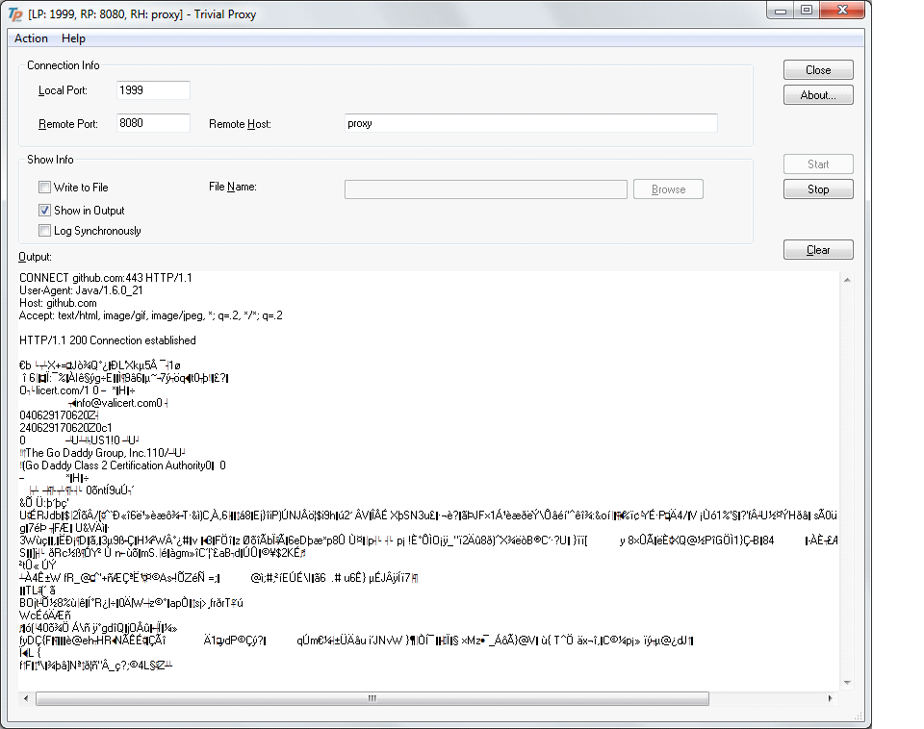The image size is (924, 729).
Task: Click the 'Host: github.com' output line
Action: [x=58, y=303]
